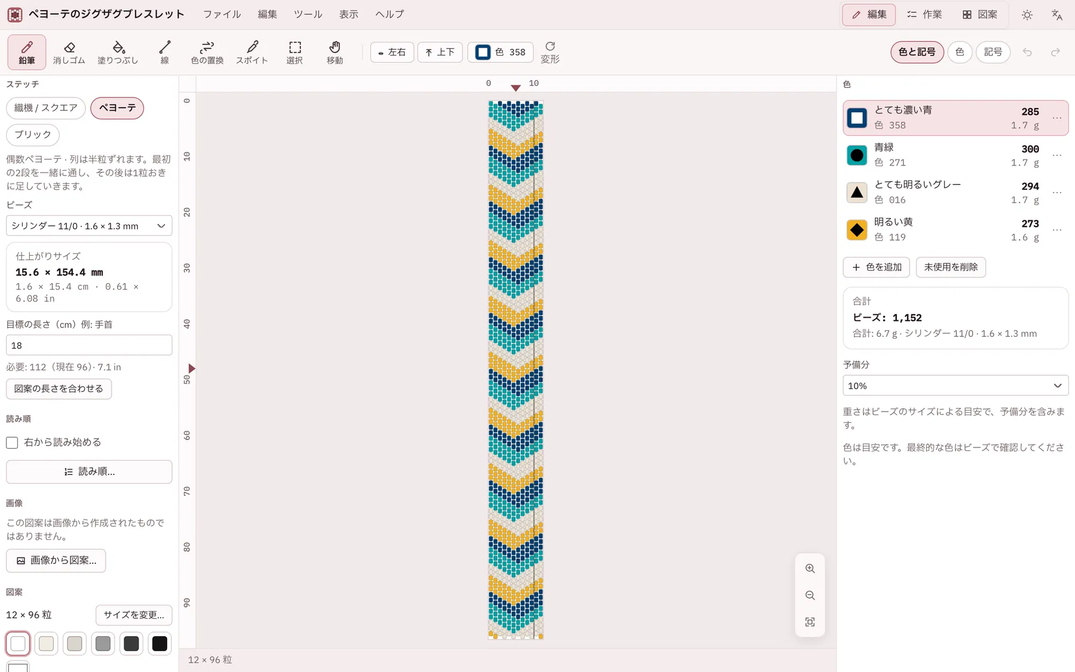Select the dark gray background swatch
Screen dimensions: 1075x672
pyautogui.click(x=131, y=644)
